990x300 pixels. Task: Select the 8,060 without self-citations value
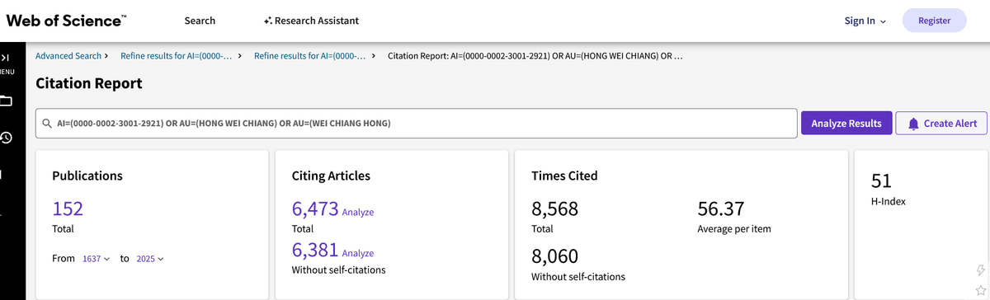(x=554, y=256)
